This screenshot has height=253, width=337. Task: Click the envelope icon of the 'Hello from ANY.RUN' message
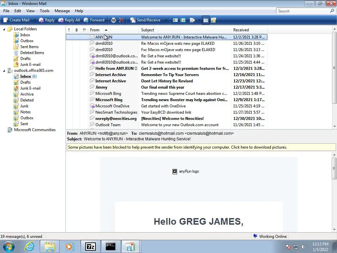pyautogui.click(x=92, y=68)
